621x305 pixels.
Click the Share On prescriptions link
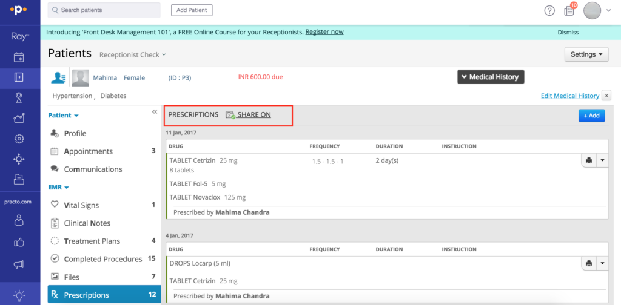tap(253, 114)
